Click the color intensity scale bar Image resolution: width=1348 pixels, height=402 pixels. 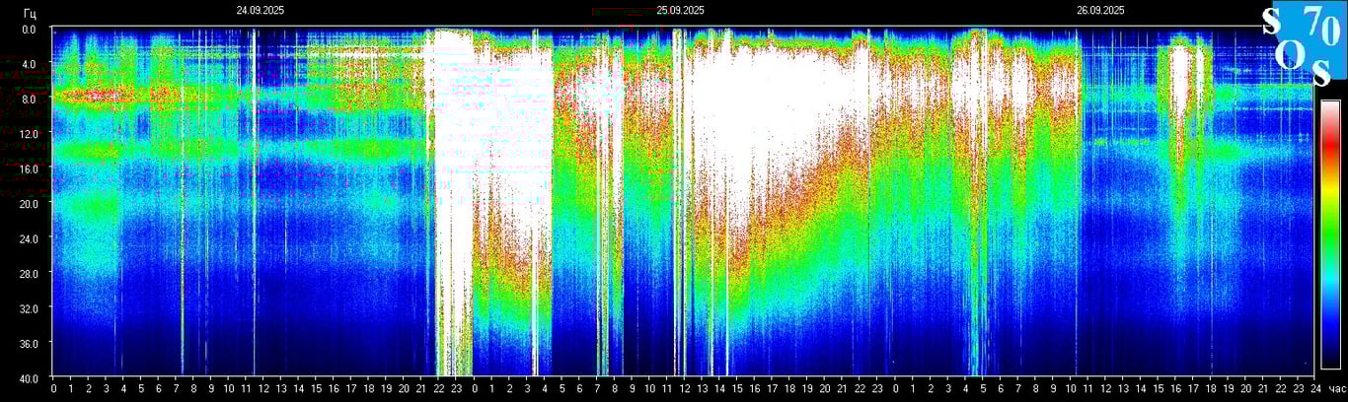[1330, 234]
